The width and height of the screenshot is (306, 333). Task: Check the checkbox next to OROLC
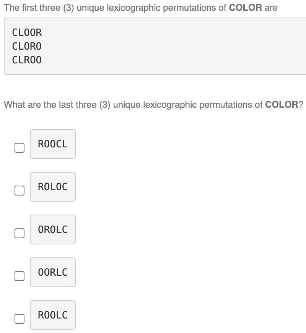tap(20, 233)
